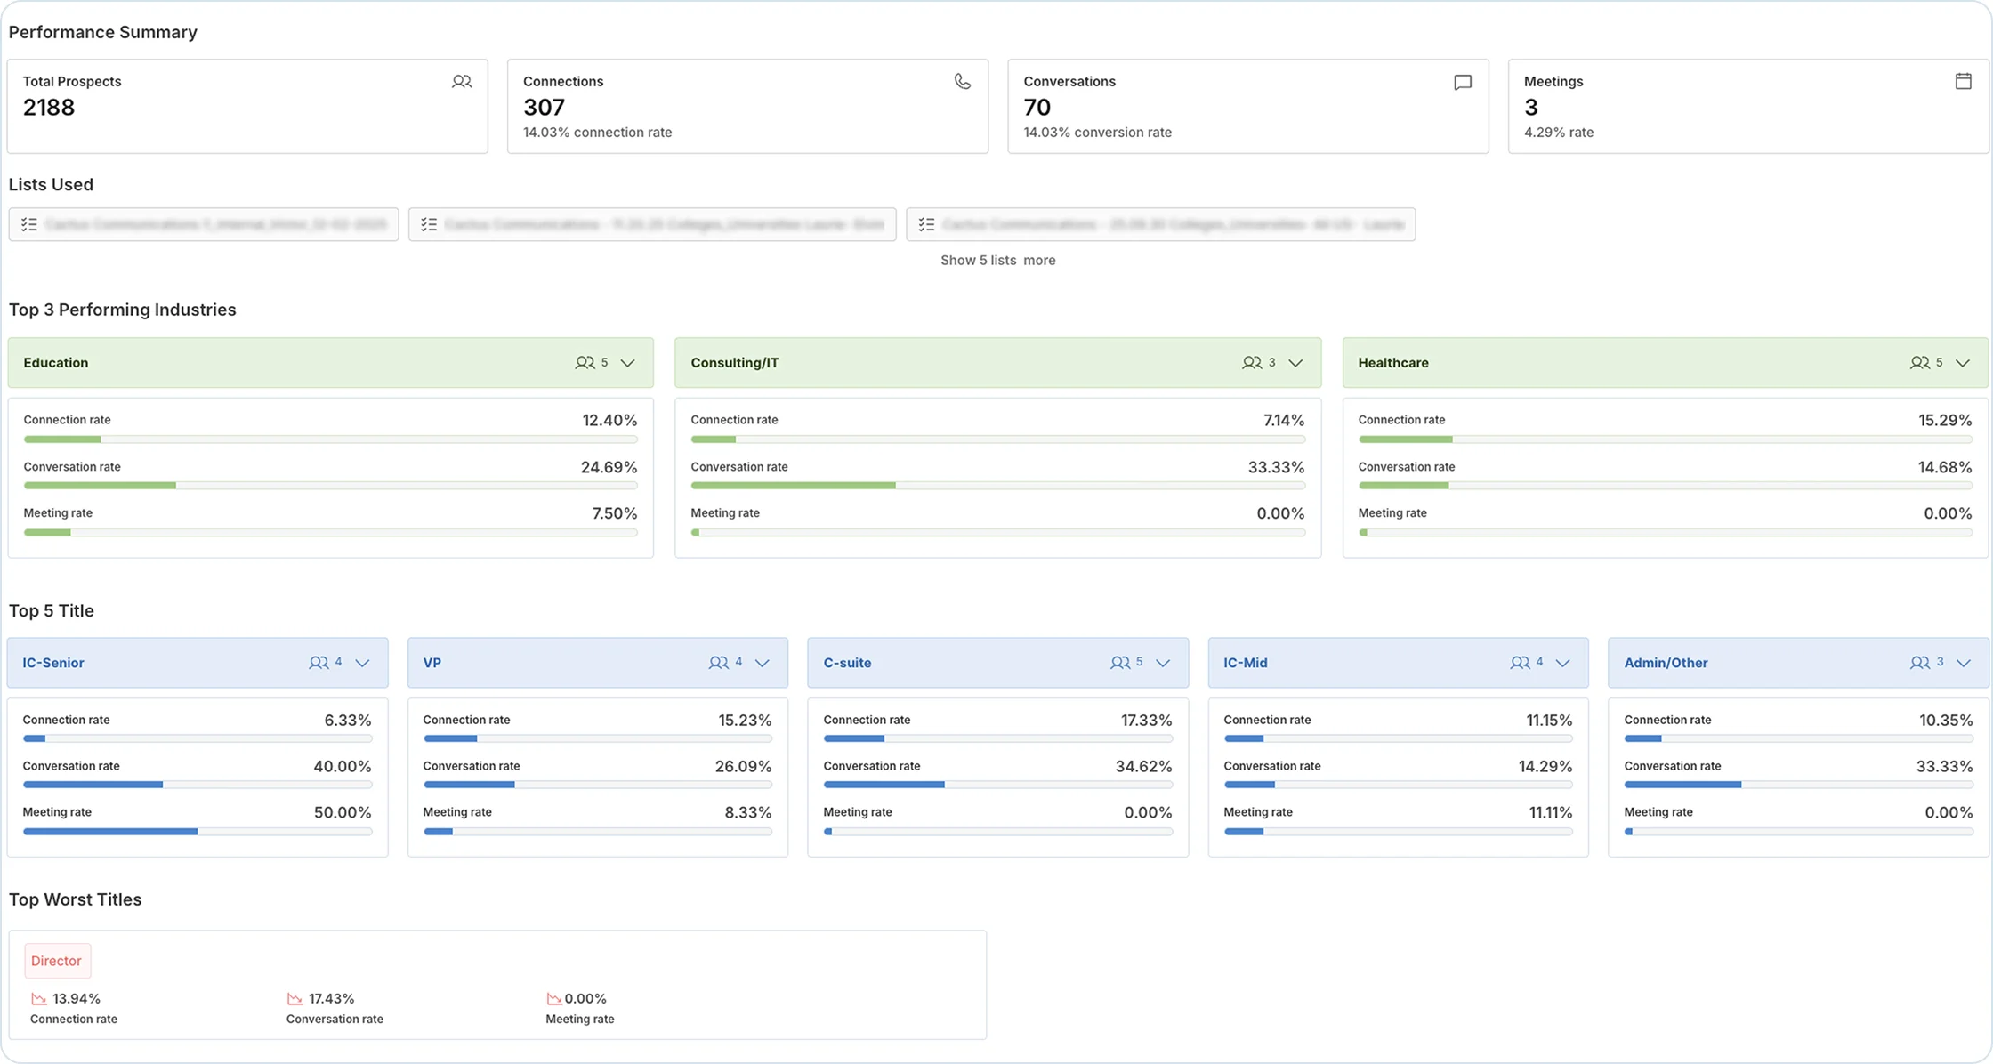
Task: Click the people count icon in C-suite header
Action: pos(1119,663)
